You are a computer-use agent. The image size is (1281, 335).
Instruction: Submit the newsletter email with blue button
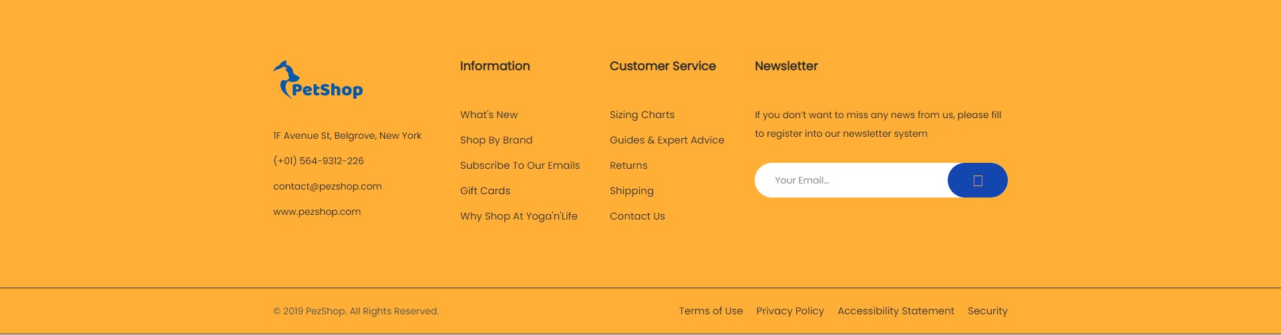[978, 180]
